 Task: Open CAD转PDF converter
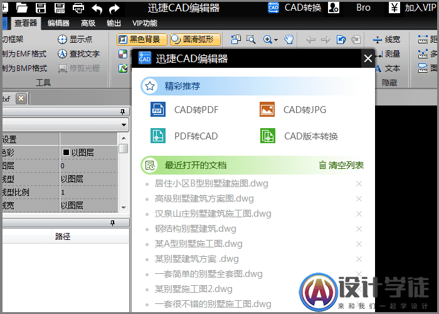point(185,109)
